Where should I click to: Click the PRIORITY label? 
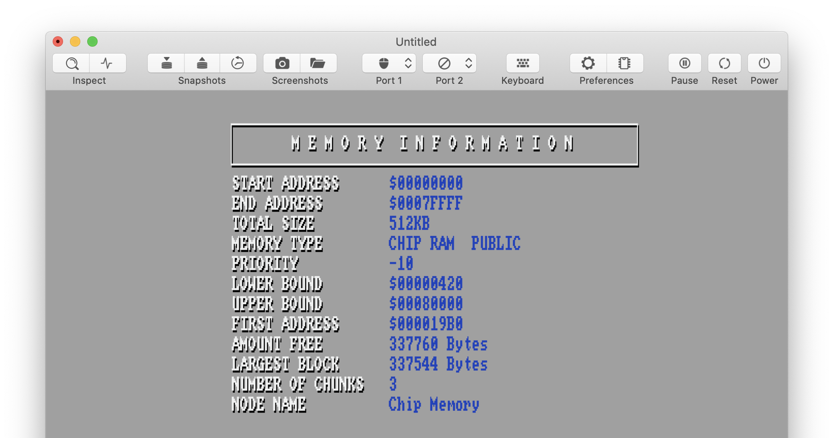(265, 264)
